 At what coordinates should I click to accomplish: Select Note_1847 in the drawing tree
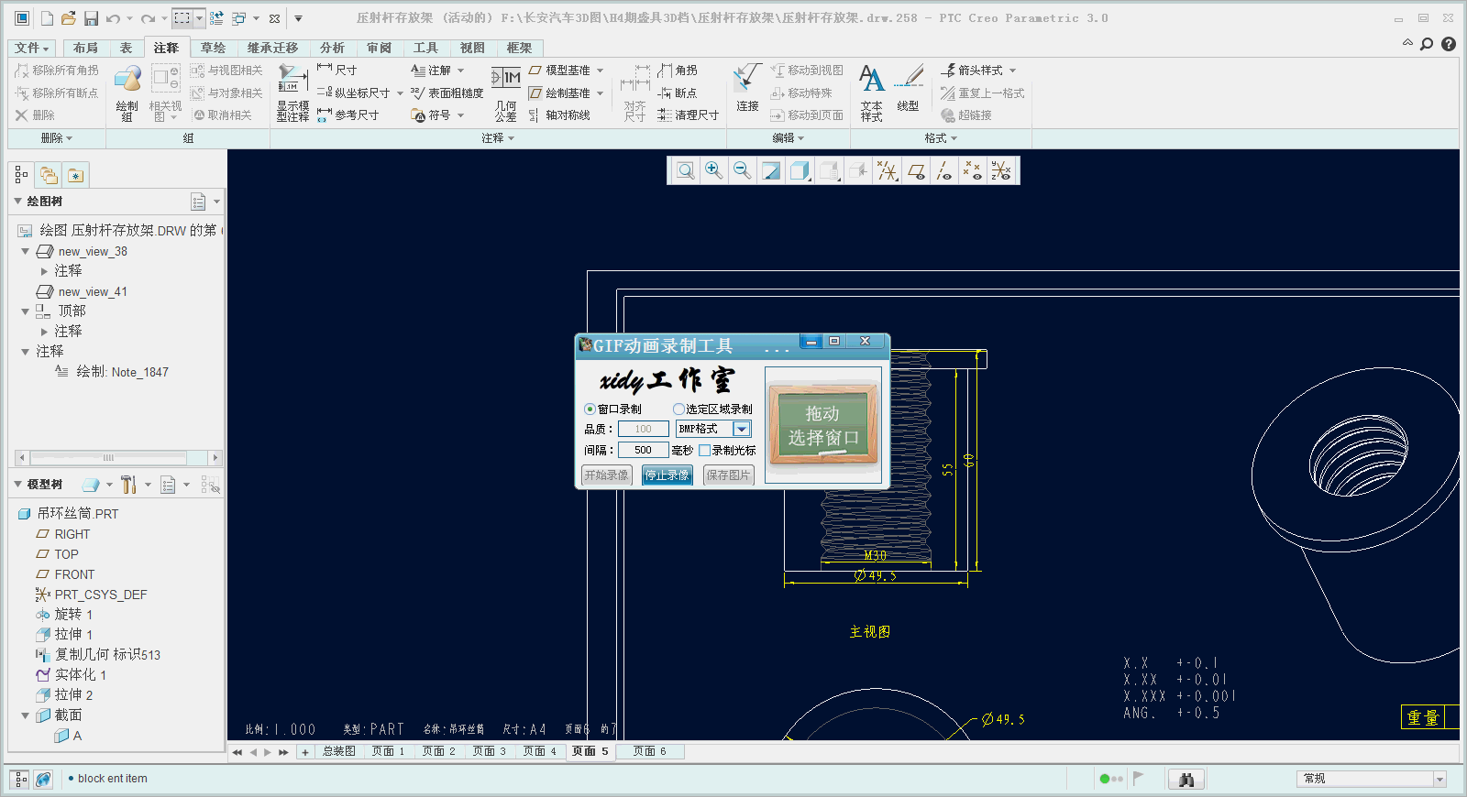(122, 372)
